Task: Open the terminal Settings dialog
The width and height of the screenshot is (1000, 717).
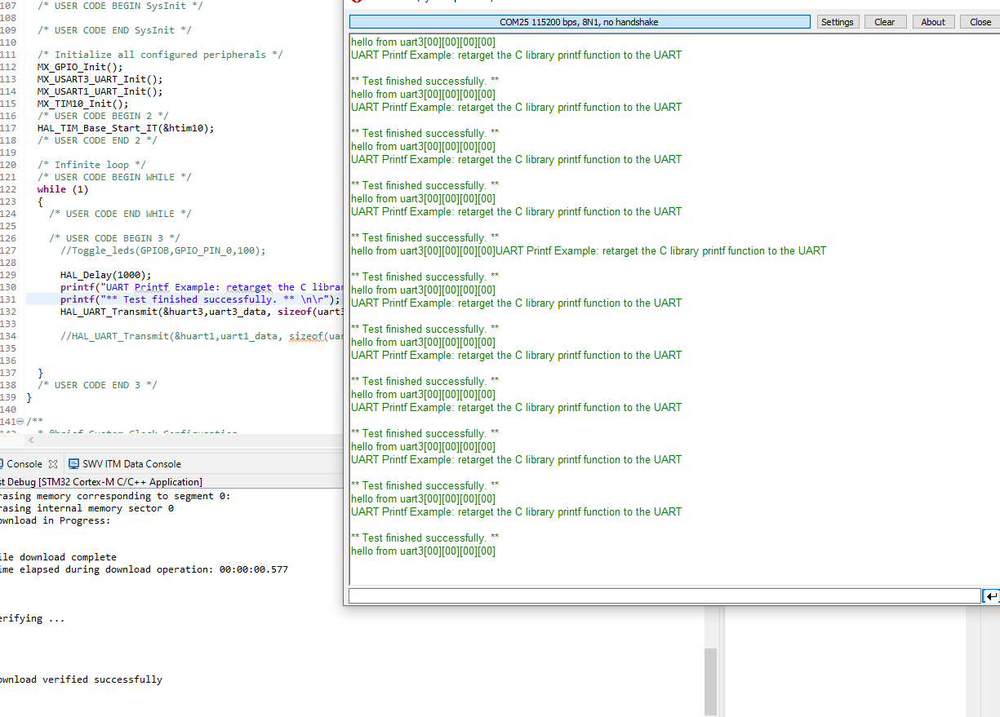Action: point(837,22)
